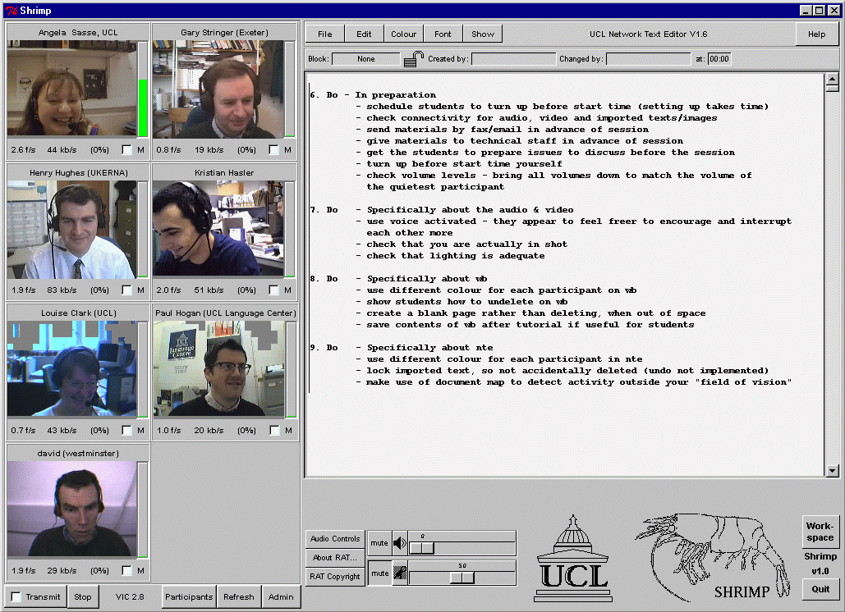Quit the Shrimp application
The width and height of the screenshot is (845, 612).
pyautogui.click(x=820, y=589)
